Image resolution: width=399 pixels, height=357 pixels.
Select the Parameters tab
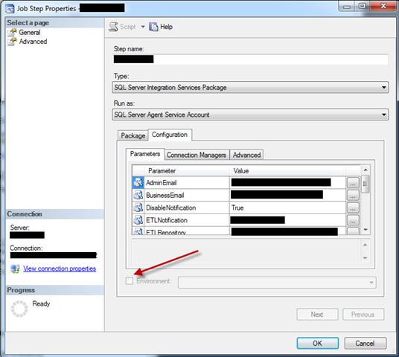click(145, 154)
